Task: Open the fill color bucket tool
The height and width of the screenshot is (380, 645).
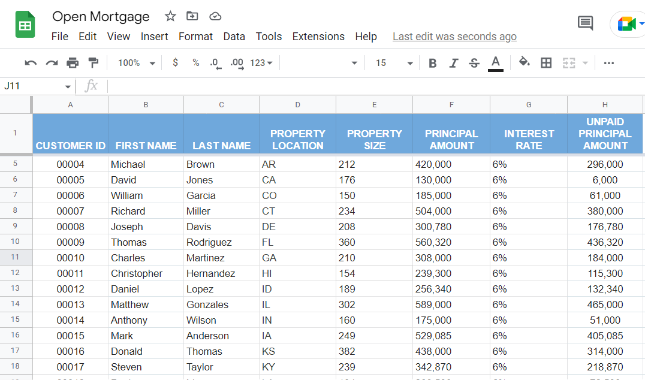Action: (x=525, y=62)
